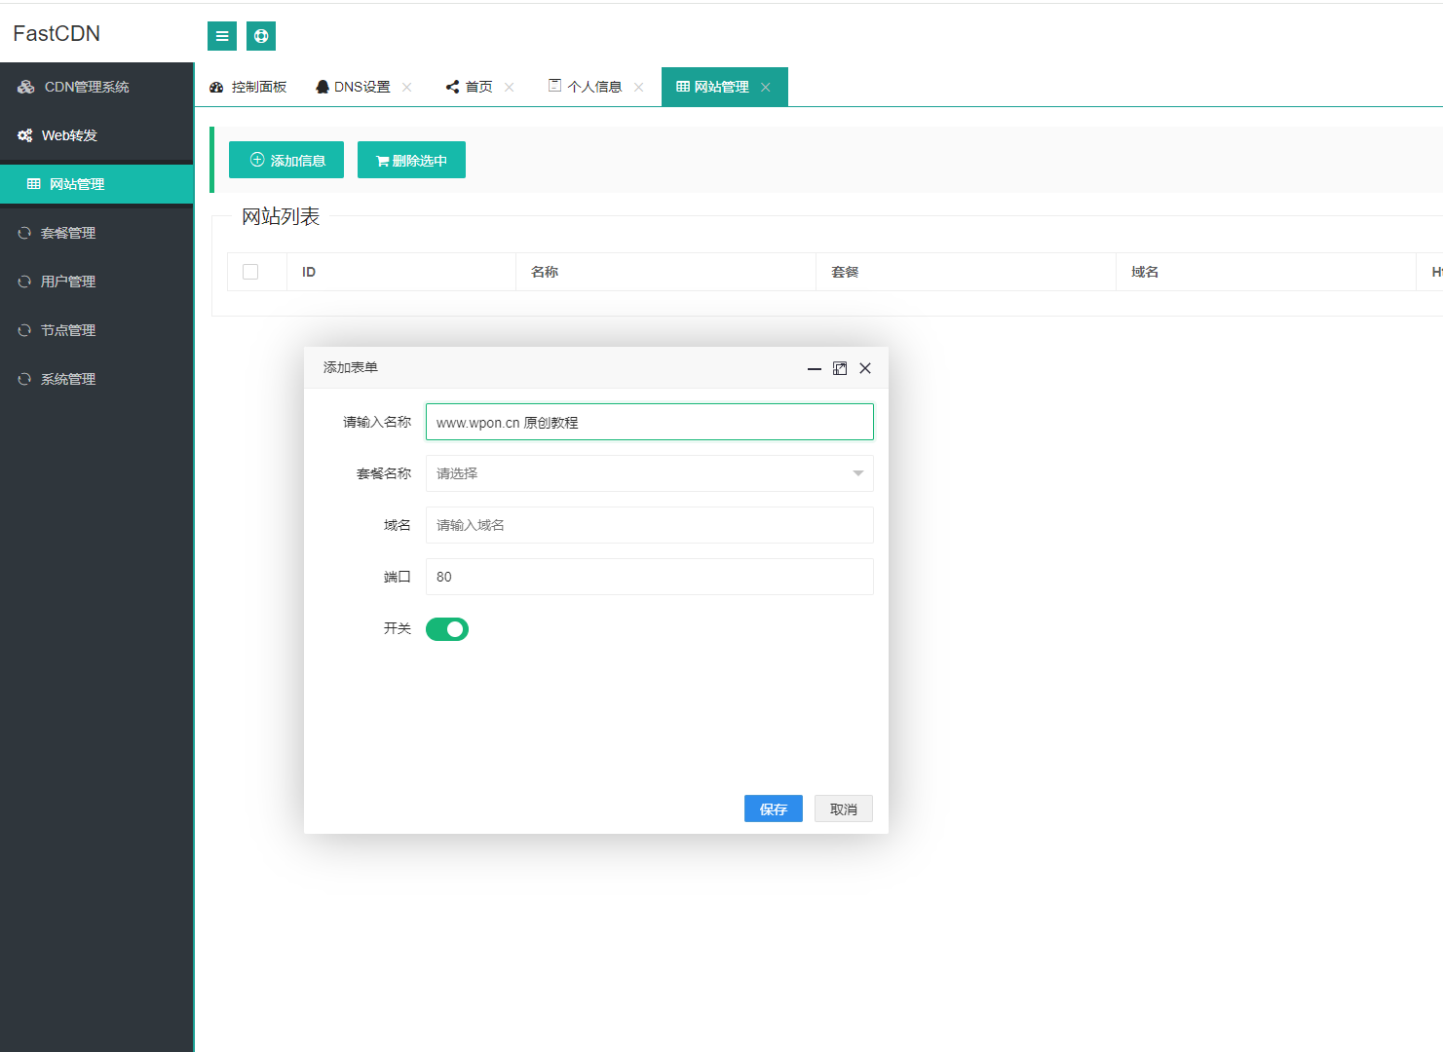Open 节点管理 in the sidebar
The width and height of the screenshot is (1443, 1052).
coord(68,330)
